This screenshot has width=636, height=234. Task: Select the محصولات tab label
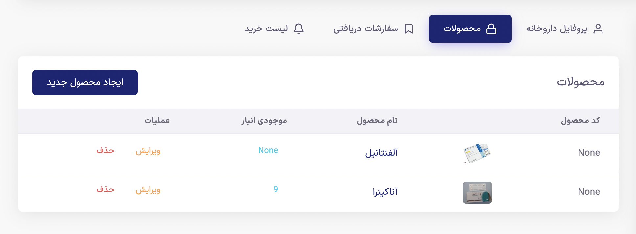(x=462, y=29)
